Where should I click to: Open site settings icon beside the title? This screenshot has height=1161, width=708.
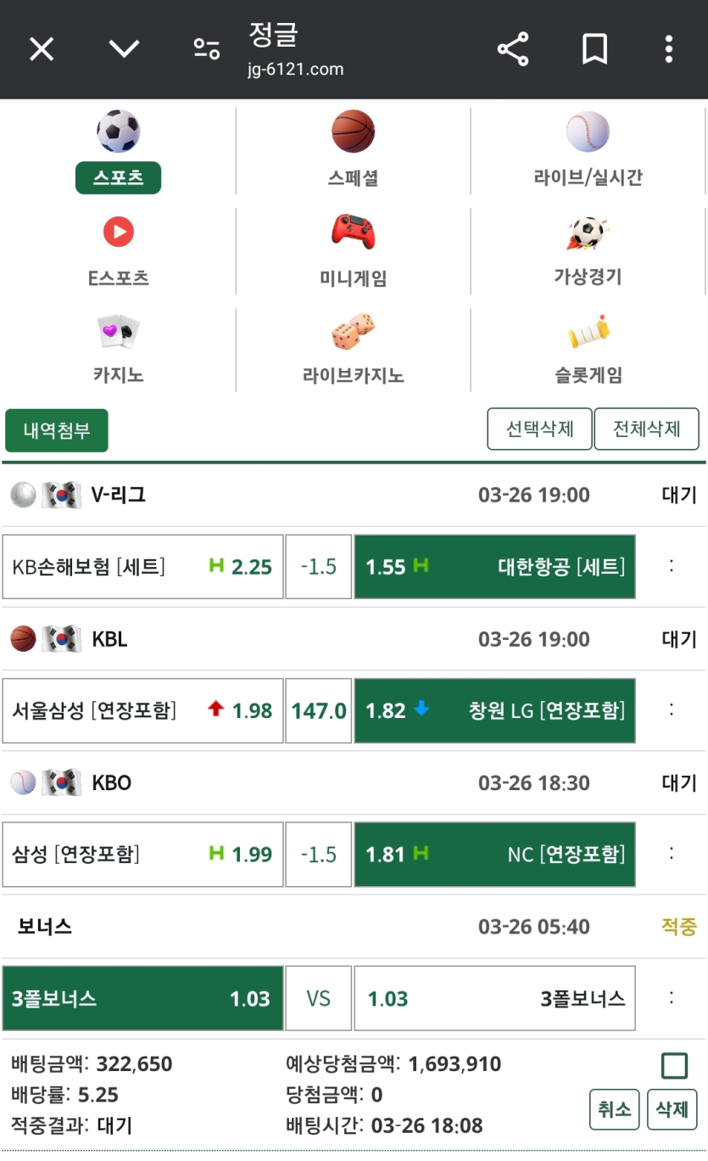tap(207, 48)
